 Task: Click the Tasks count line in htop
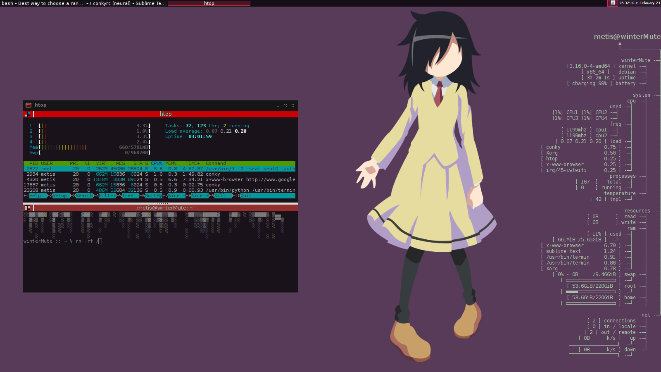(207, 126)
